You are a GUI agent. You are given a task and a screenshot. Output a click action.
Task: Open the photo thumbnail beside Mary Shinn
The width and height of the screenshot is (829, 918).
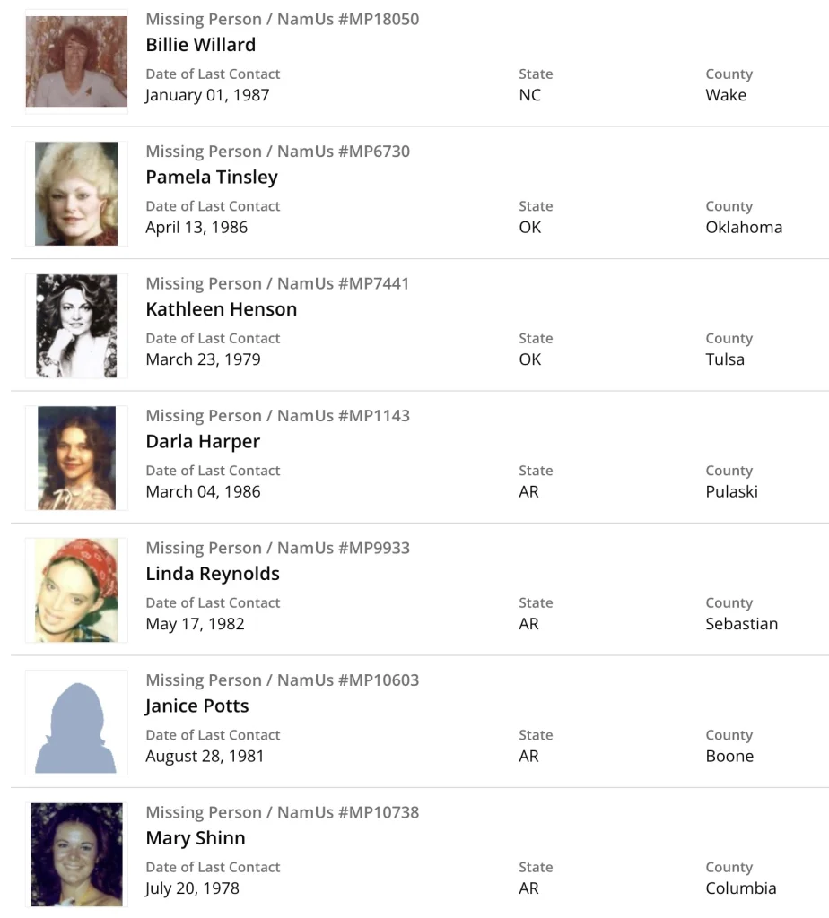pyautogui.click(x=76, y=854)
